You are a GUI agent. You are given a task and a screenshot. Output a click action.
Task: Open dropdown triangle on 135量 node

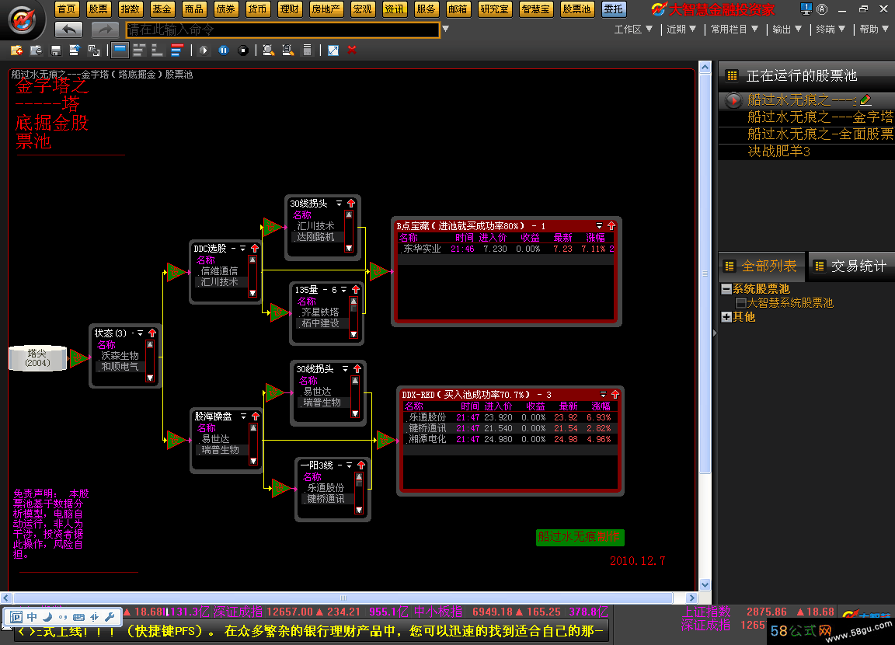point(343,290)
